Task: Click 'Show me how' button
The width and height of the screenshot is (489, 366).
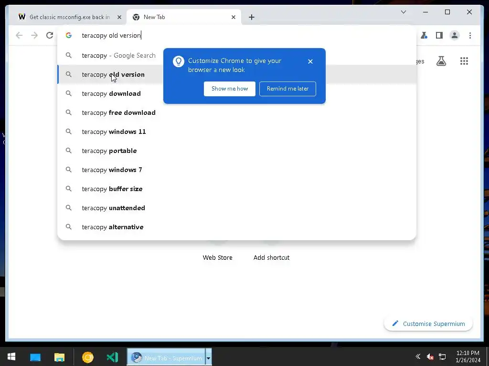Action: coord(230,89)
